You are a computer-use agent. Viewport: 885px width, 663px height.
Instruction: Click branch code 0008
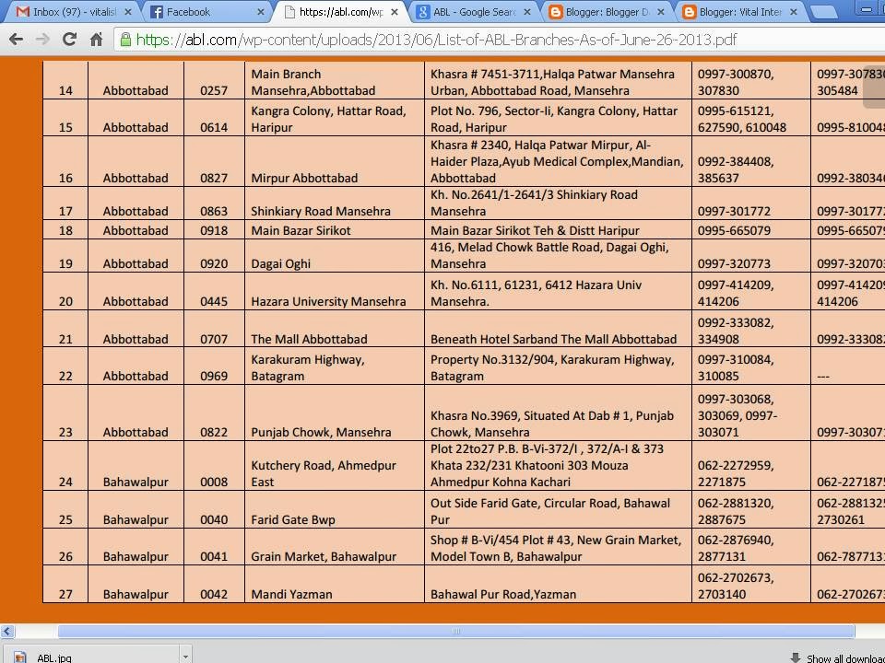[x=214, y=482]
